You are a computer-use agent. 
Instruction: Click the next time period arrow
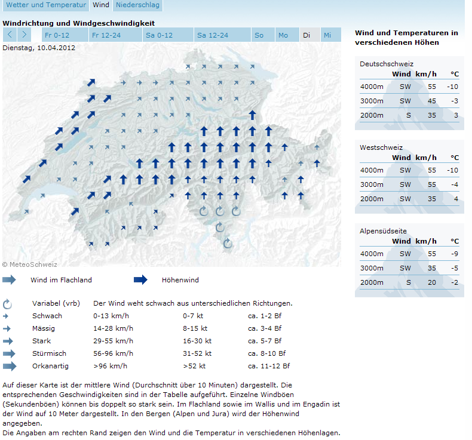pyautogui.click(x=24, y=35)
